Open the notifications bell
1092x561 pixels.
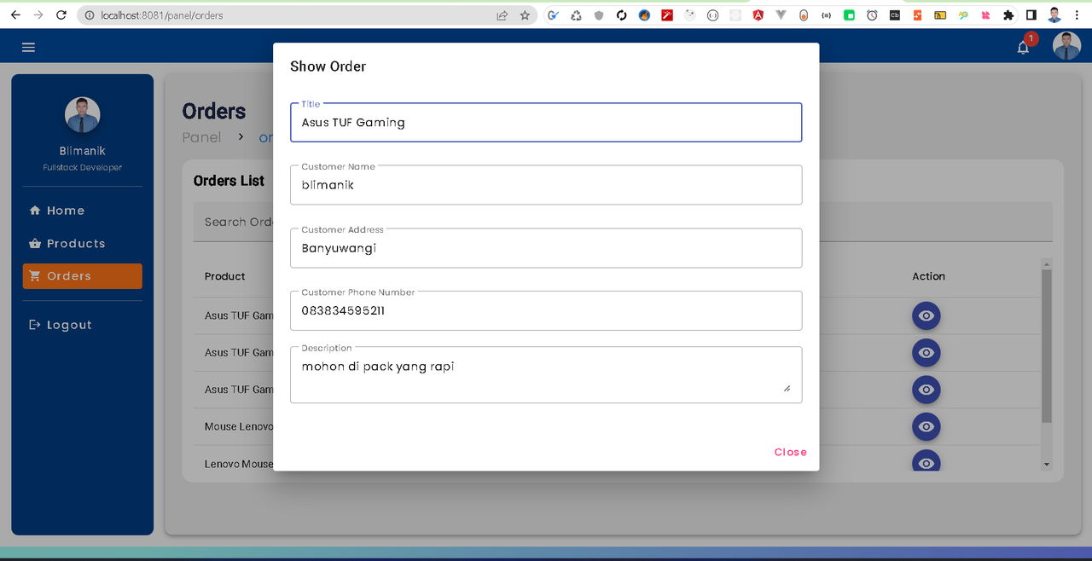pos(1023,48)
